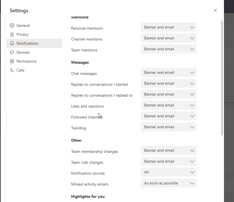Click the General gear icon
Screen dimensions: 234x202
[x=12, y=25]
